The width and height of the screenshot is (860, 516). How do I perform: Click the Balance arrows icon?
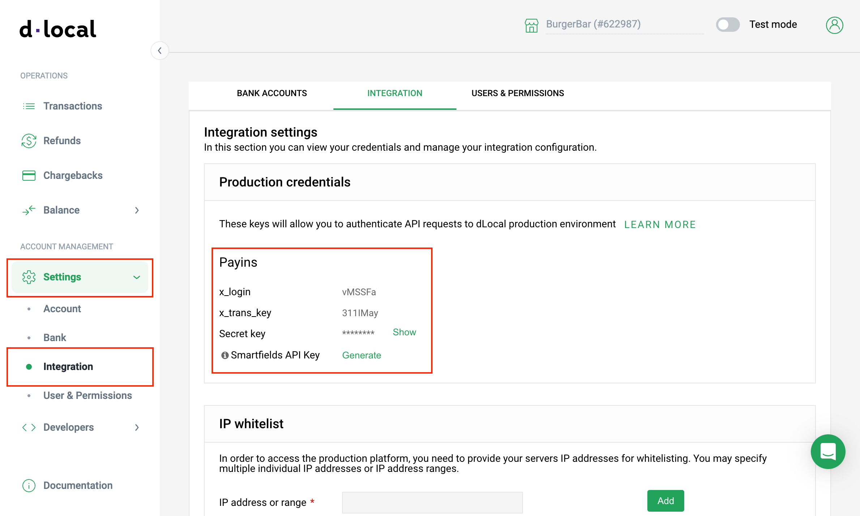(29, 210)
